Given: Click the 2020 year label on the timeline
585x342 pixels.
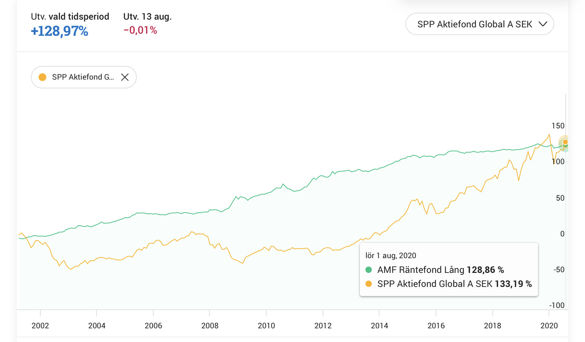Looking at the screenshot, I should 549,326.
